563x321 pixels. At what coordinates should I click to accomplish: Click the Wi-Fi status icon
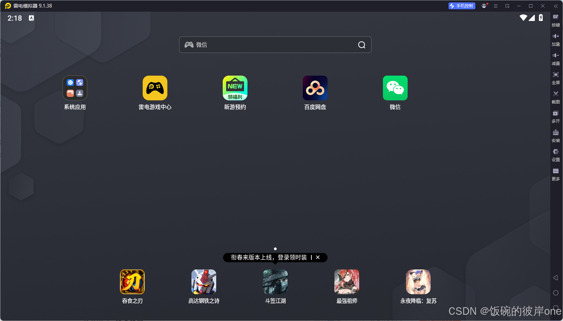(523, 18)
